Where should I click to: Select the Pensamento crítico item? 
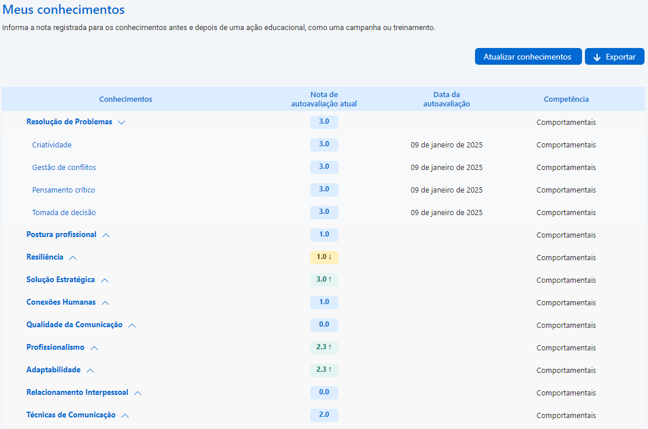[64, 190]
